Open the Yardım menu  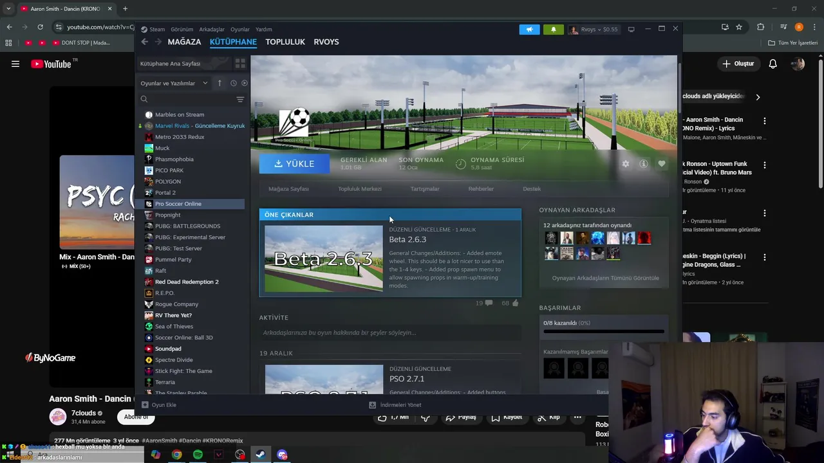pos(263,30)
